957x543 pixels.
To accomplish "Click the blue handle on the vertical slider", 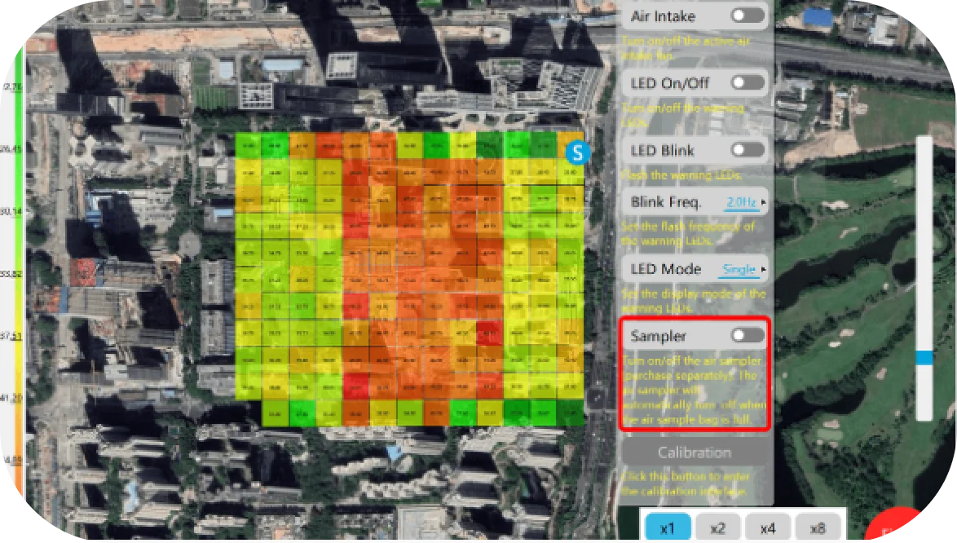I will [924, 358].
